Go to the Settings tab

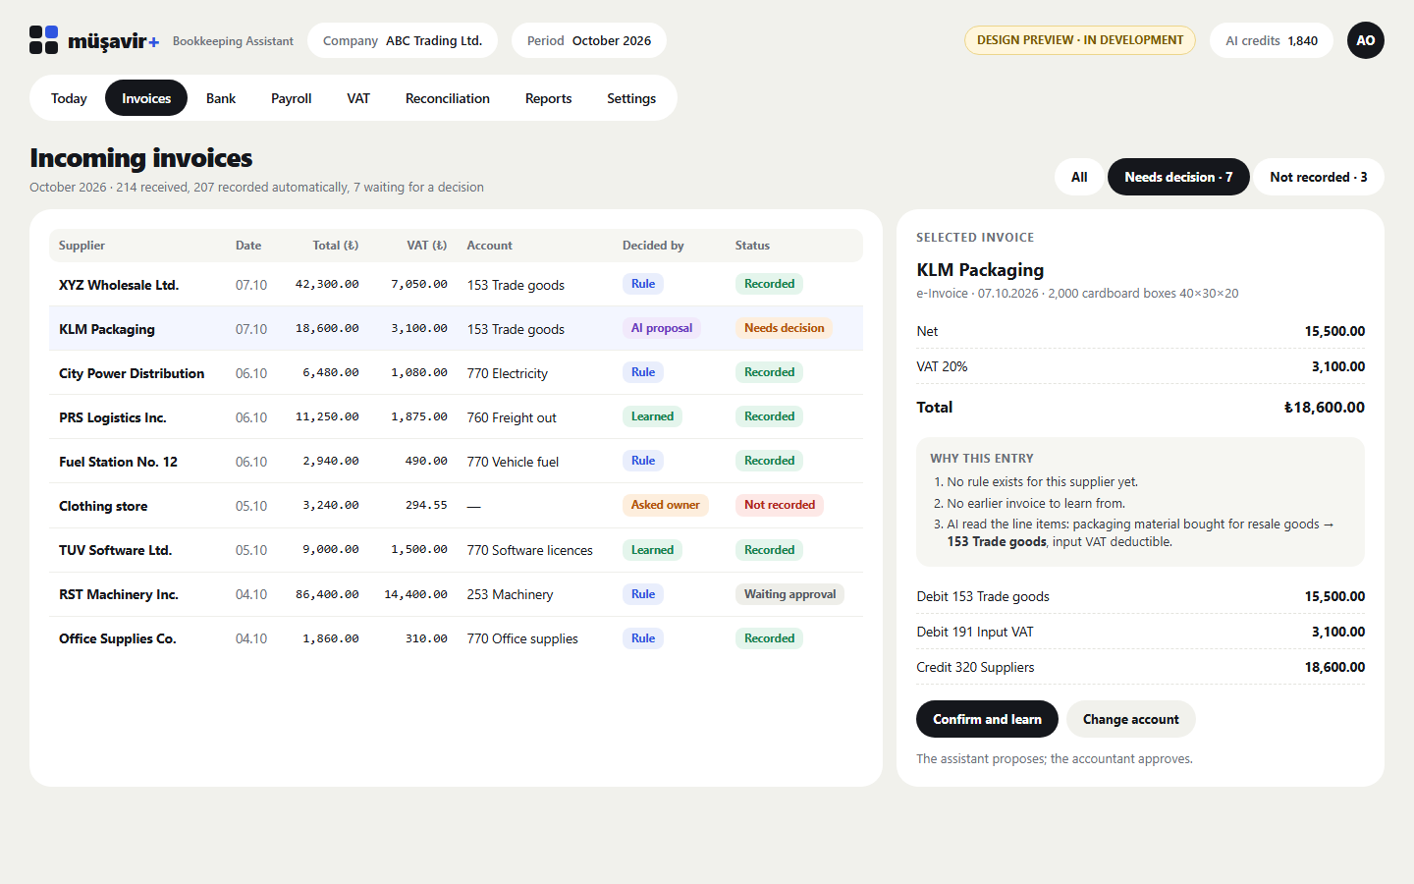(631, 98)
